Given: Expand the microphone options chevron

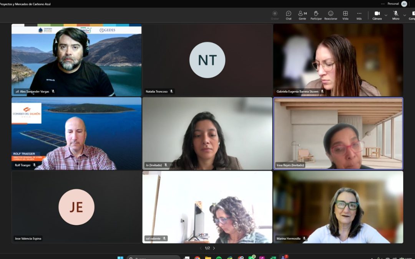Looking at the screenshot, I should 404,15.
